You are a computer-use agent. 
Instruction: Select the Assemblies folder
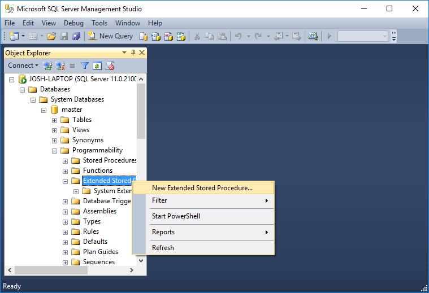[x=99, y=211]
